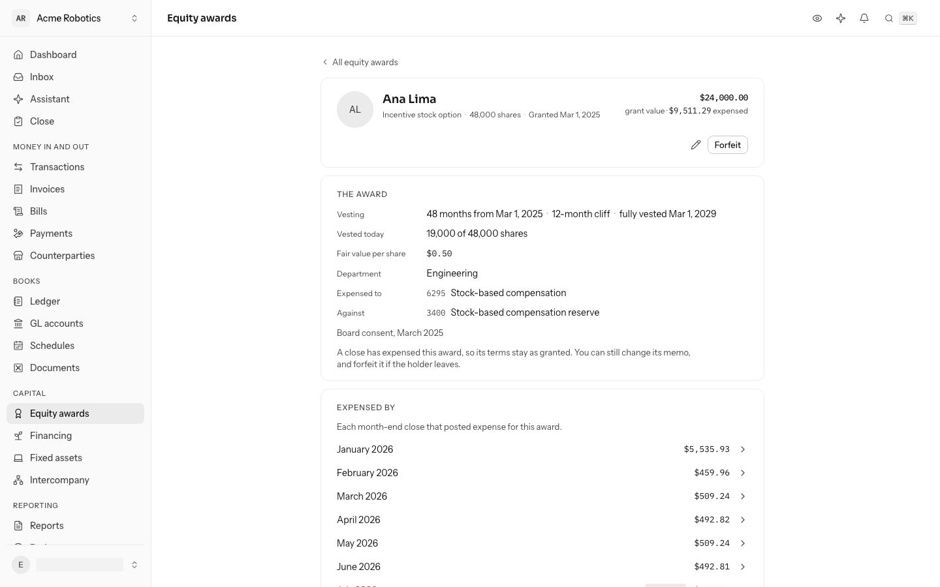The image size is (940, 587).
Task: Expand the January 2026 close row chevron
Action: [x=743, y=449]
